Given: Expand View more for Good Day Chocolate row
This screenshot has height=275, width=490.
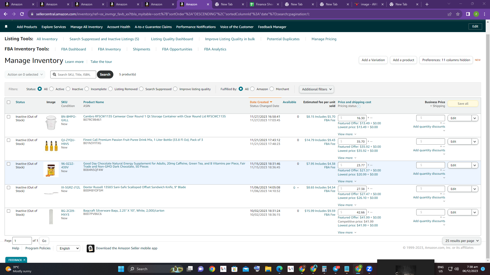Looking at the screenshot, I should 347,181.
